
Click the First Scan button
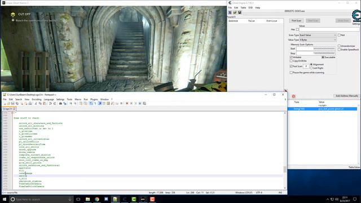[x=296, y=21]
